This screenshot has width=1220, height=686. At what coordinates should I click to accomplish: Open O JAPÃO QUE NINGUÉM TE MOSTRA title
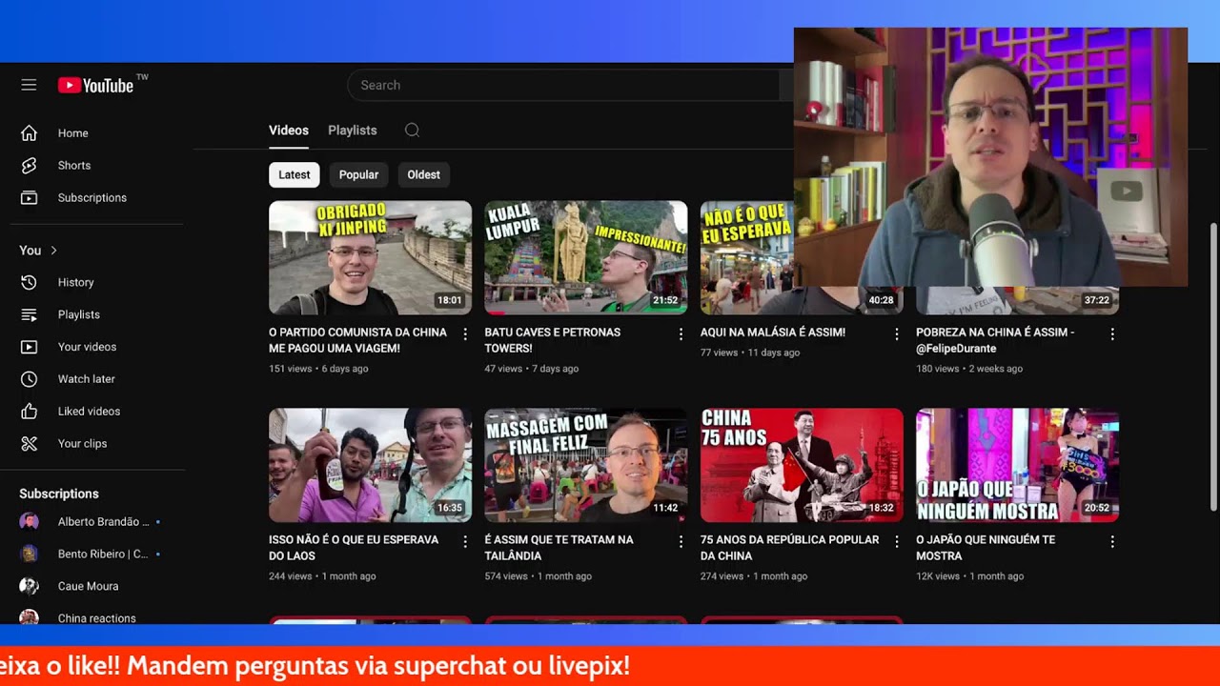click(986, 548)
